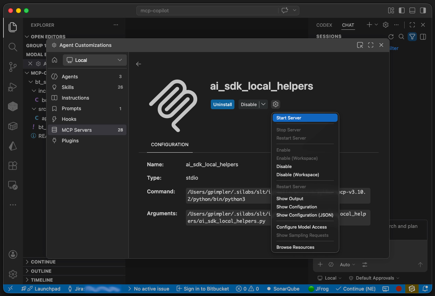This screenshot has width=435, height=296.
Task: Click the Disable button
Action: tap(249, 104)
